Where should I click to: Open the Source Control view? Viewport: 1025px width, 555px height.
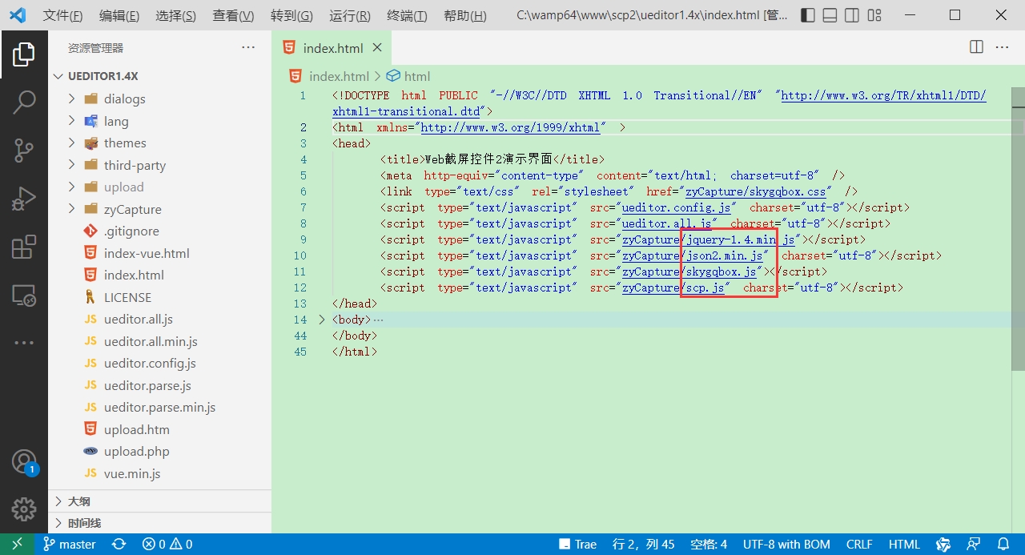[24, 150]
